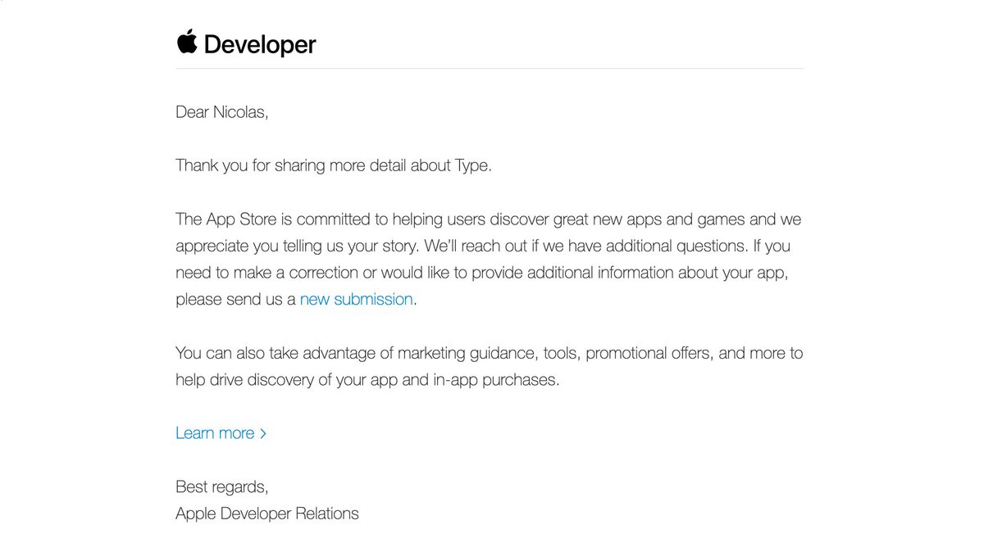Click the 'Developer' header text

[260, 44]
